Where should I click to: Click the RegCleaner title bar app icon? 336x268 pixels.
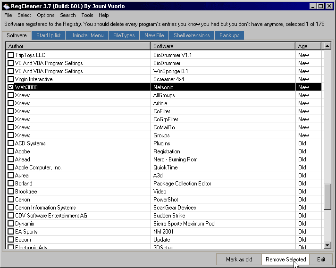(7, 6)
